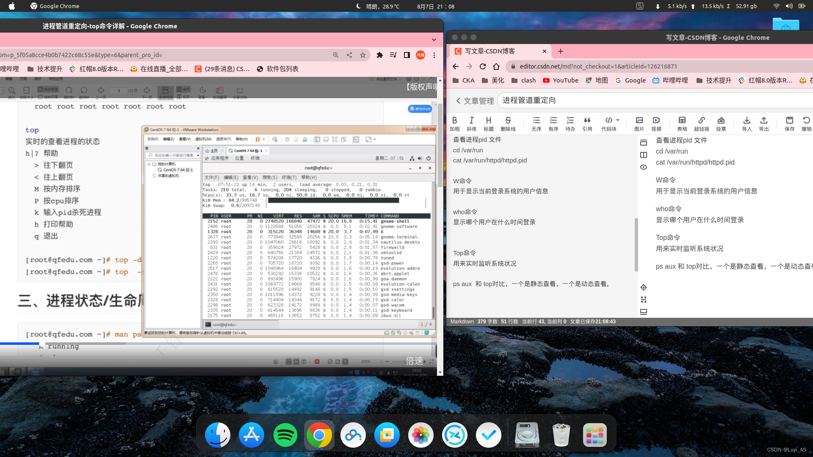Expand the tab search chevron in left Chrome

(x=434, y=40)
